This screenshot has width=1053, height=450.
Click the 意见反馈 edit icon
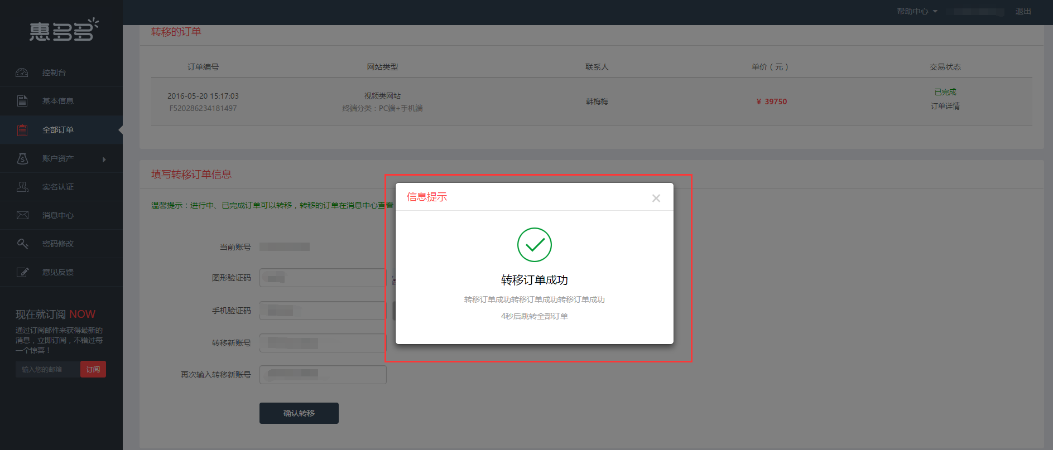click(x=22, y=272)
